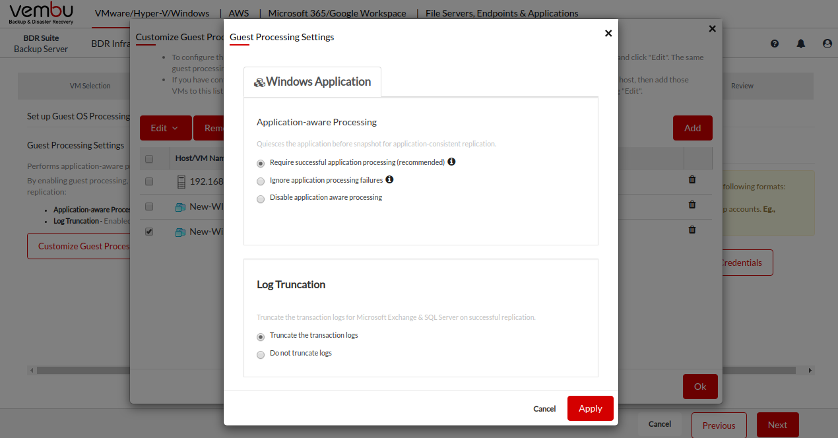Open the AWS menu item
The width and height of the screenshot is (838, 438).
point(239,13)
